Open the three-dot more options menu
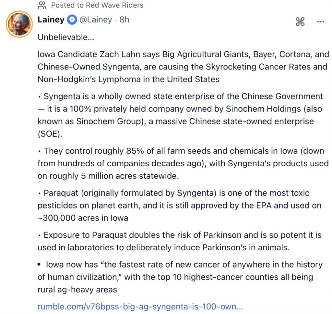Viewport: 332px width, 314px height. [x=320, y=22]
